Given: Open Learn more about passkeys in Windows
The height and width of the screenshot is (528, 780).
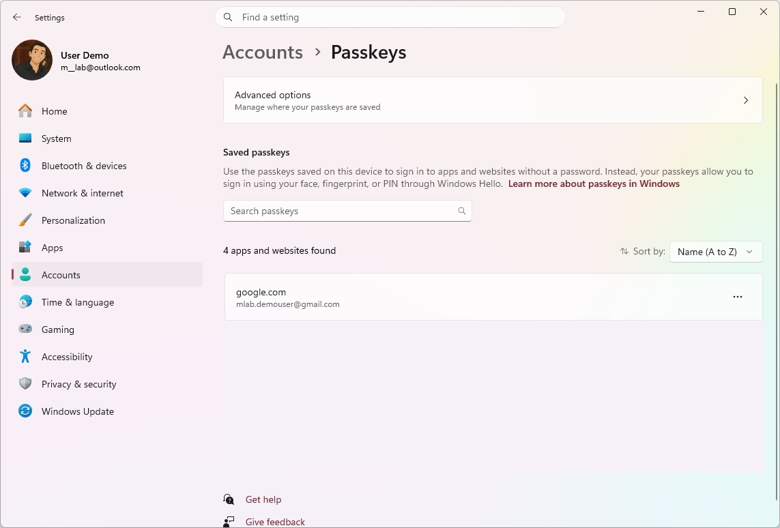Looking at the screenshot, I should [593, 184].
